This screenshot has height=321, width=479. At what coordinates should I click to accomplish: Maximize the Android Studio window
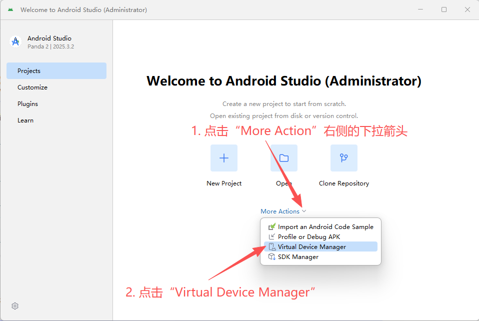click(x=444, y=9)
